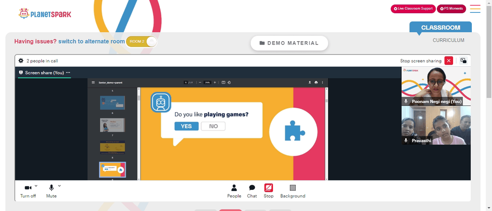Open screen share options ellipsis
492x211 pixels.
coord(68,73)
